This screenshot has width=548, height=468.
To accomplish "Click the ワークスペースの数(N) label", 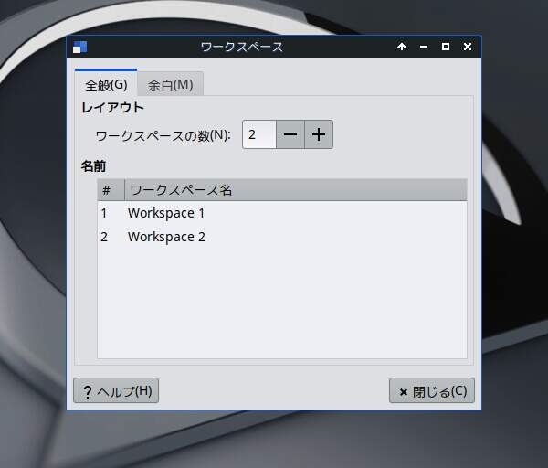I will (x=163, y=135).
